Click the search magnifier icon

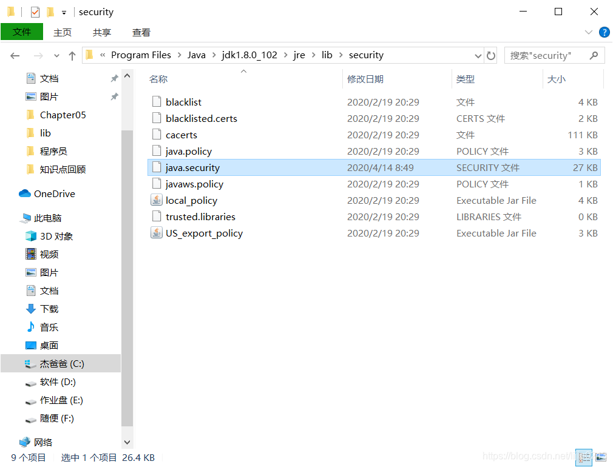(594, 55)
